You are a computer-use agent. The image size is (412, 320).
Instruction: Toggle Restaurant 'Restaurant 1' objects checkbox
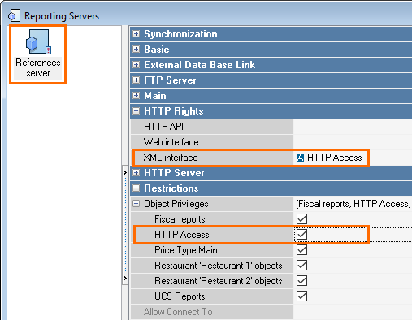tap(301, 266)
